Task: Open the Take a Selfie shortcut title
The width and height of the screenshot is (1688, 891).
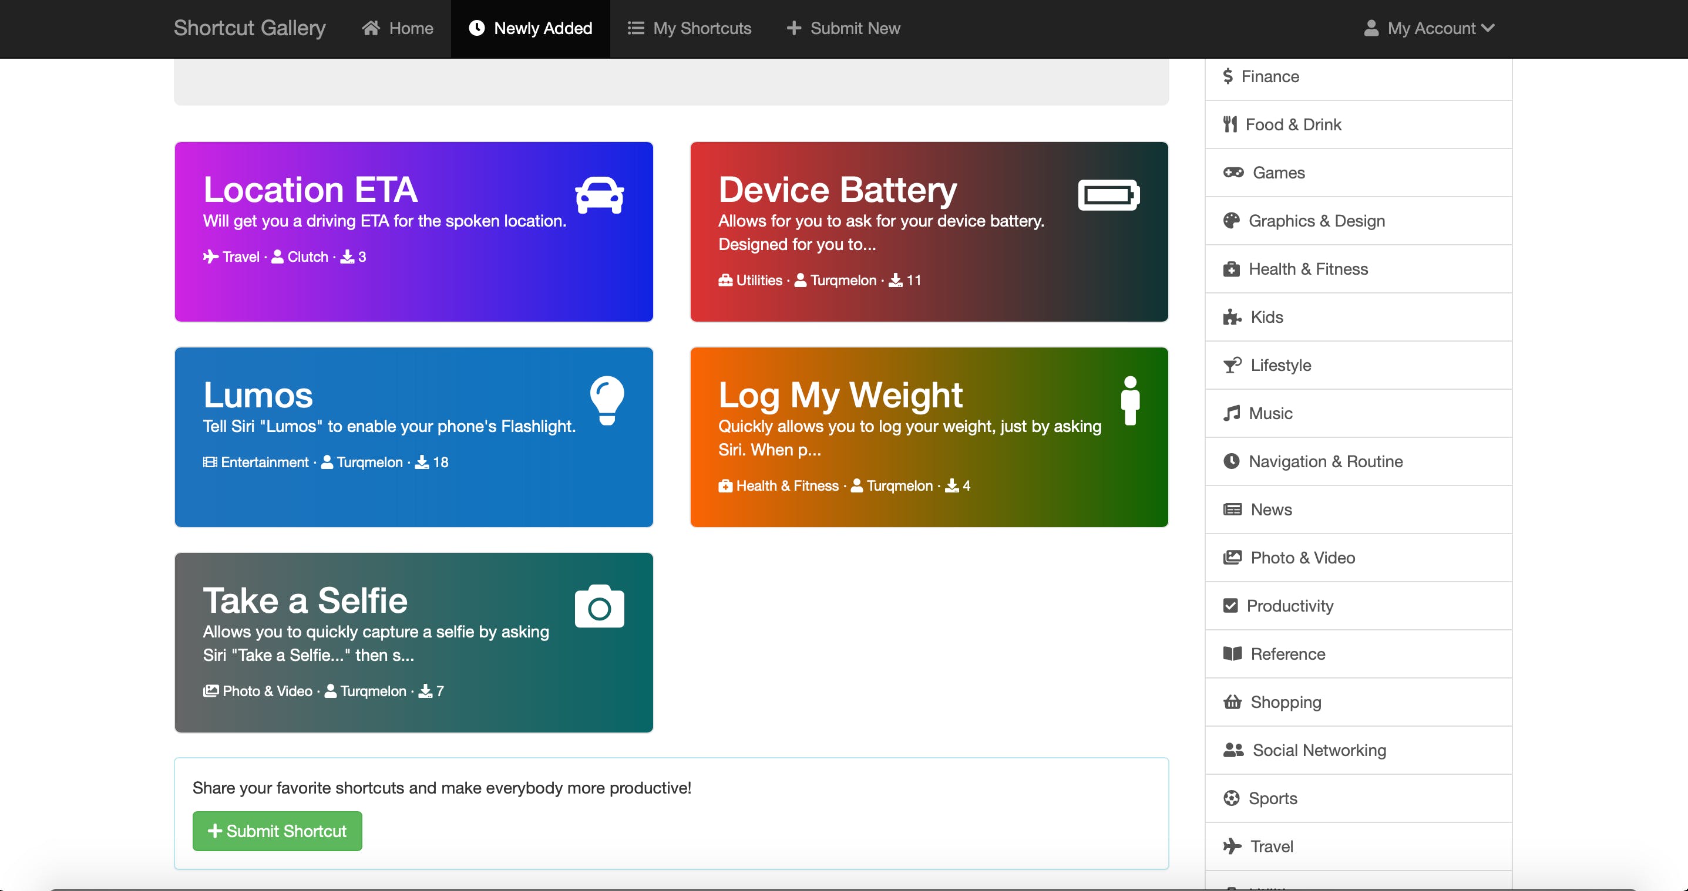Action: [x=305, y=601]
